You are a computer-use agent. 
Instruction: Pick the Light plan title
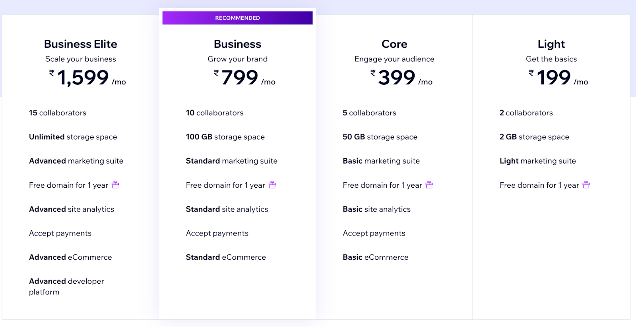pyautogui.click(x=551, y=44)
